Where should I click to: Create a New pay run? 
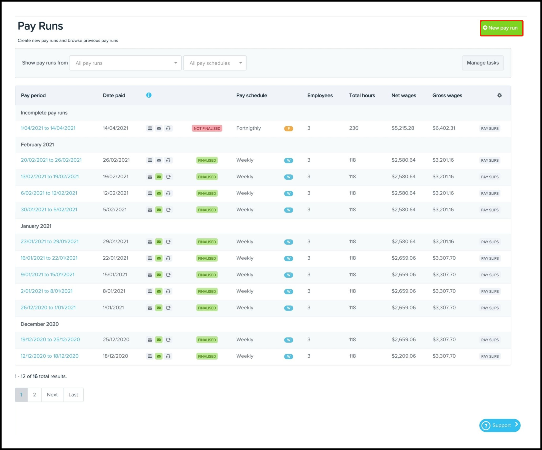[x=501, y=28]
